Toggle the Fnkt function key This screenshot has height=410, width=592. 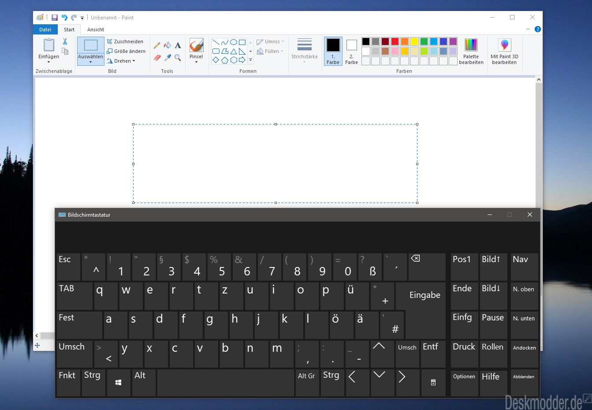tap(68, 383)
